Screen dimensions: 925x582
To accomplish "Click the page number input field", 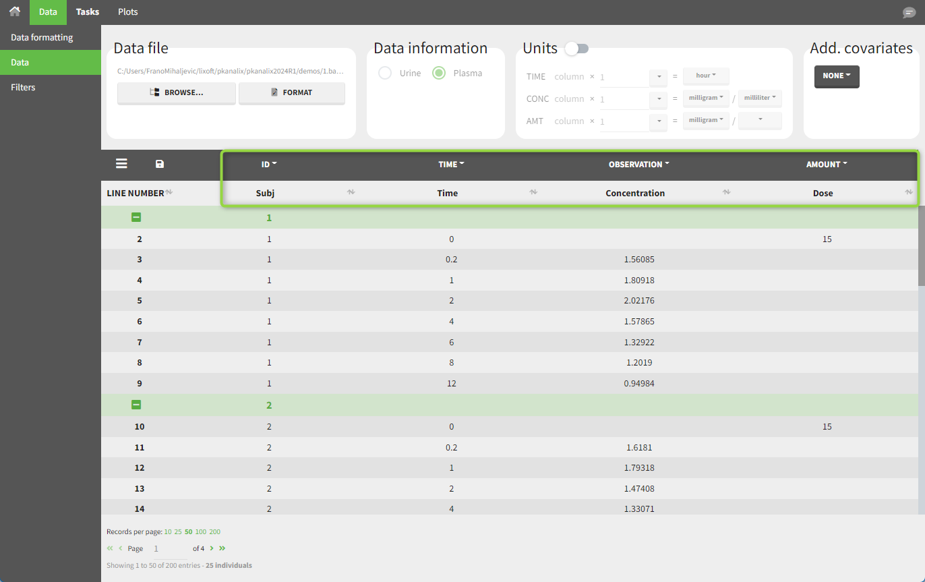I will click(x=169, y=549).
